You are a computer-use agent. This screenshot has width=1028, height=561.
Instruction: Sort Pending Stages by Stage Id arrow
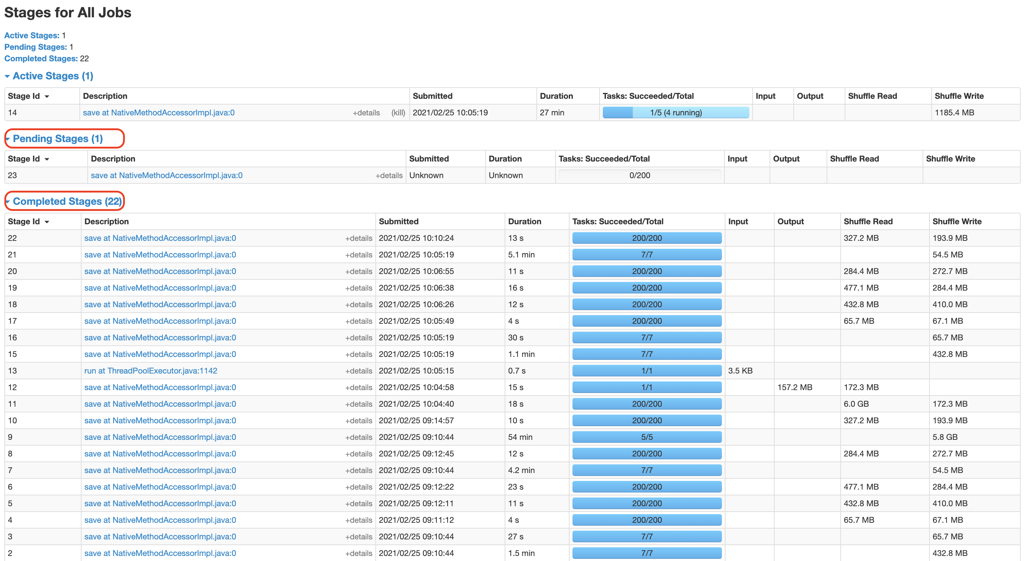[x=47, y=159]
